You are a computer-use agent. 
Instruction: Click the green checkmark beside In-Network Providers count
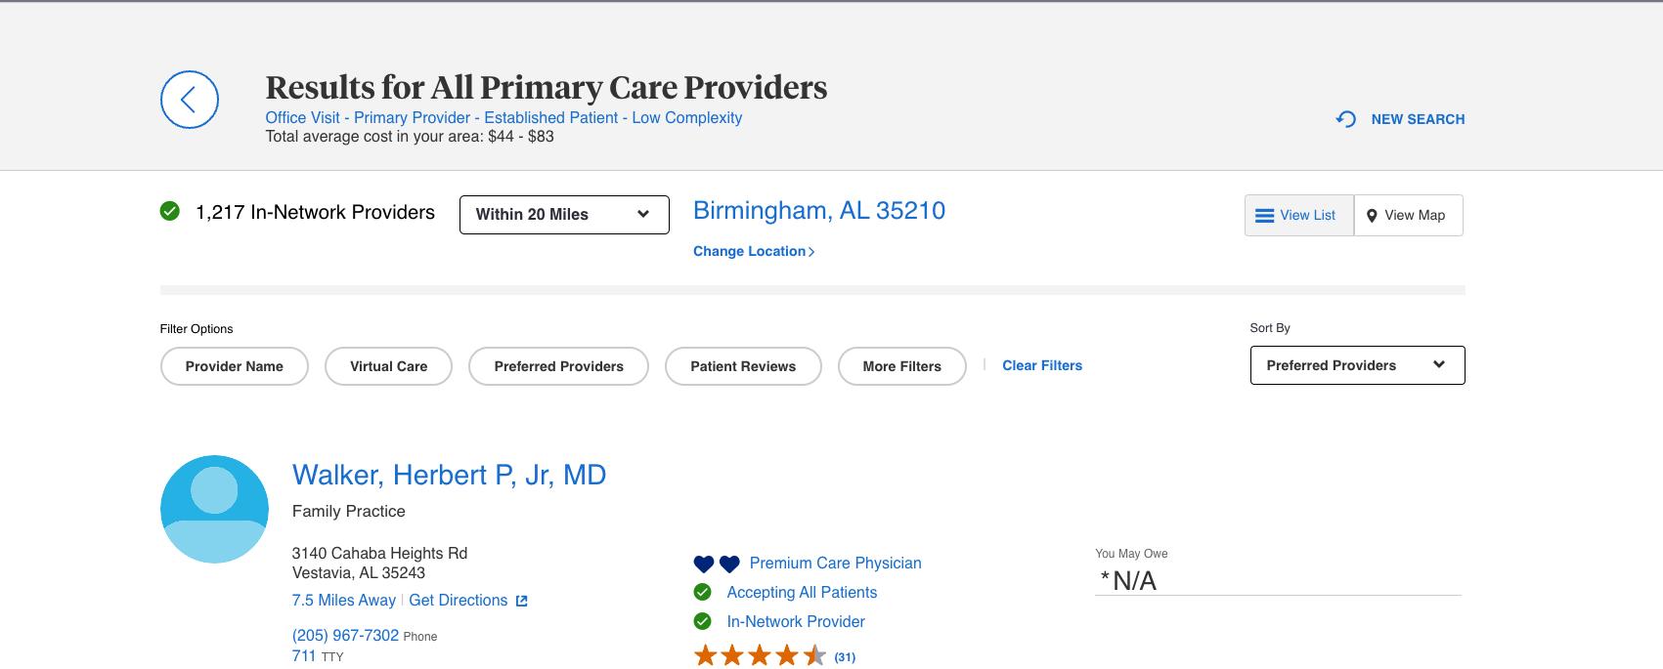[x=170, y=211]
